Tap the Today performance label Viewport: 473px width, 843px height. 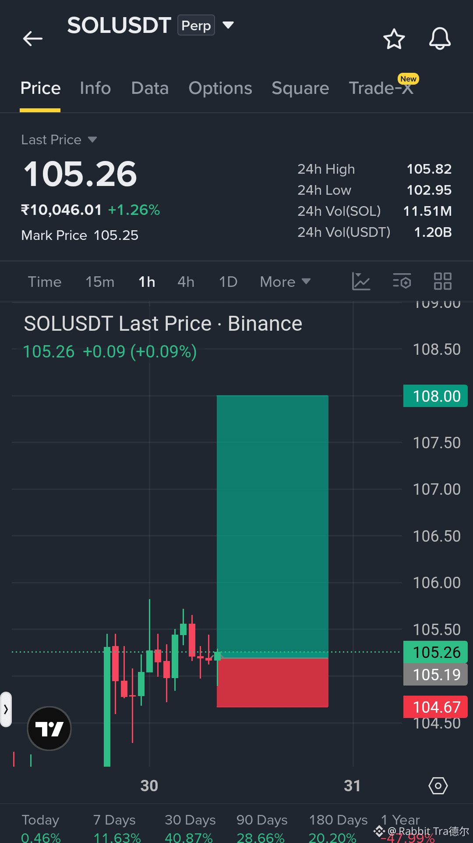click(x=40, y=820)
